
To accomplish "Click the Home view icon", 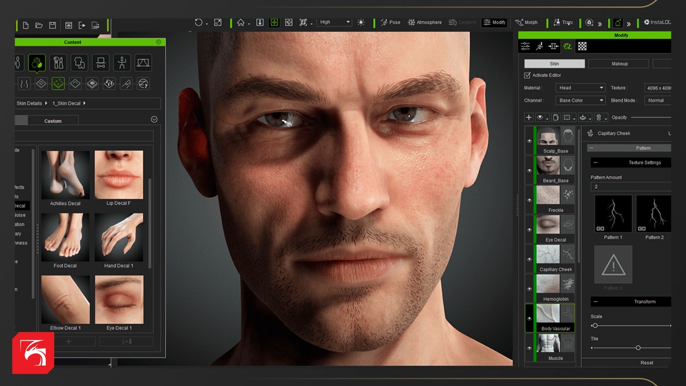I will point(240,23).
